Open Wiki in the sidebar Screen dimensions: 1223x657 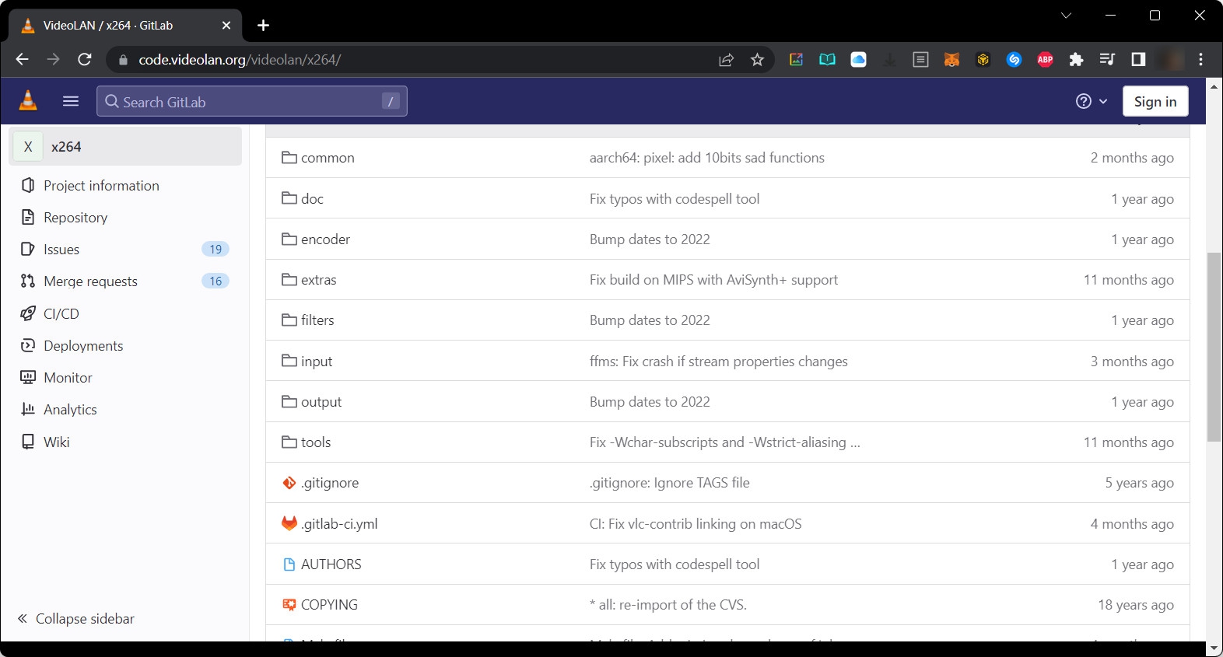(x=57, y=442)
